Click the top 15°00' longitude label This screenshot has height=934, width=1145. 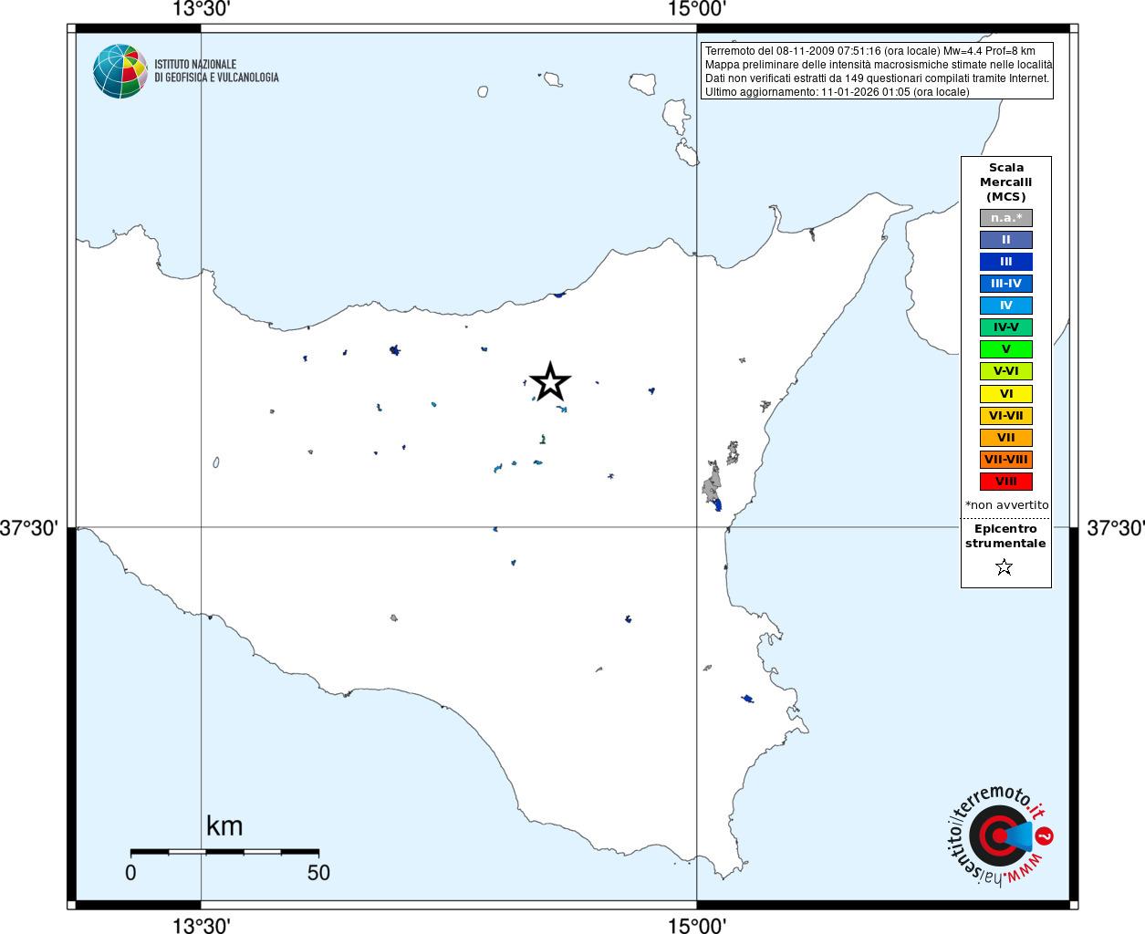pos(697,9)
